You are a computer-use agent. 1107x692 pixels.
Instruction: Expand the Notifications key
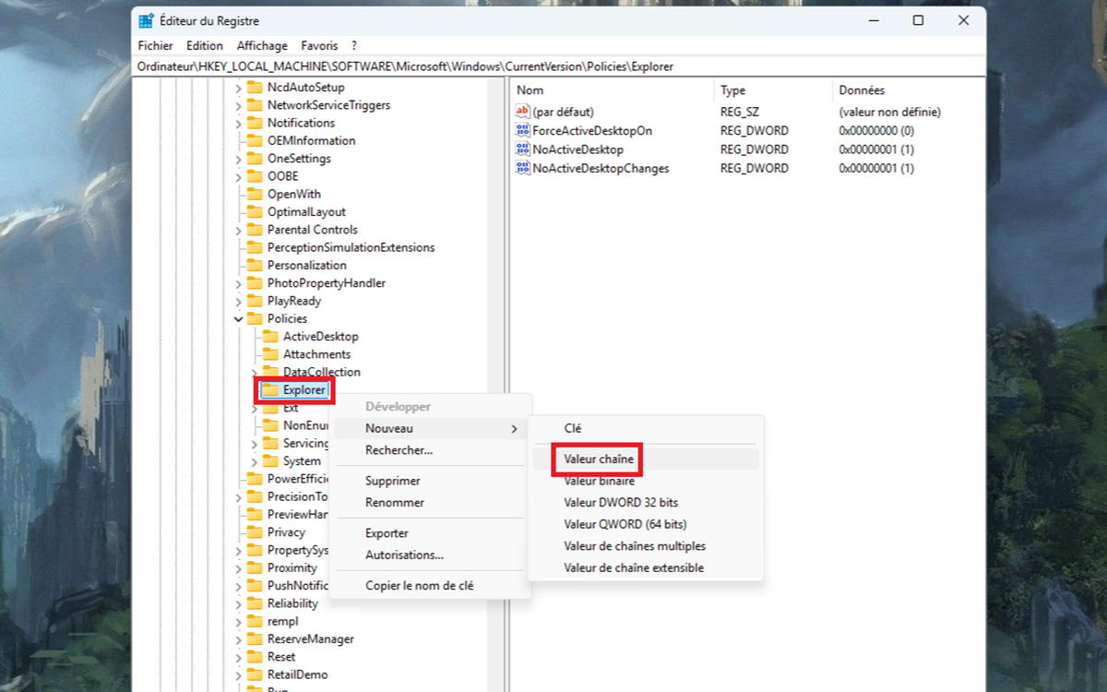coord(238,123)
